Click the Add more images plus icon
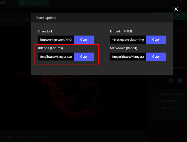 click(x=157, y=94)
